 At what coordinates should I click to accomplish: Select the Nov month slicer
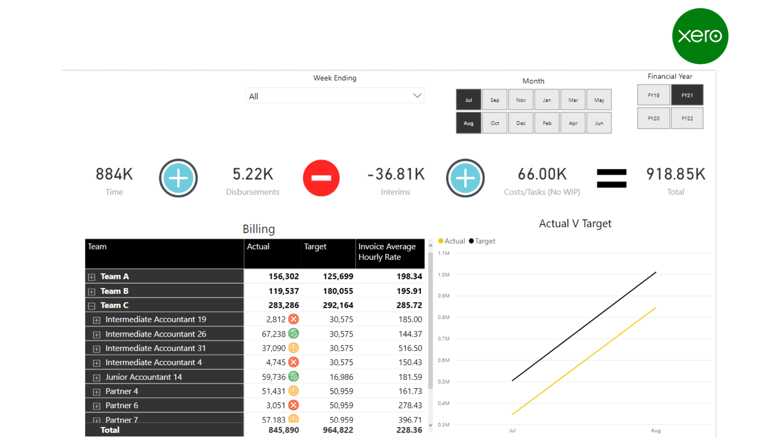[x=521, y=100]
